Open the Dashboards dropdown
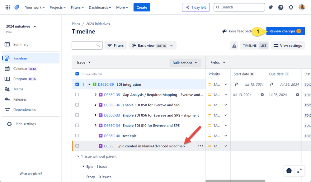Image resolution: width=311 pixels, height=182 pixels. (x=100, y=7)
